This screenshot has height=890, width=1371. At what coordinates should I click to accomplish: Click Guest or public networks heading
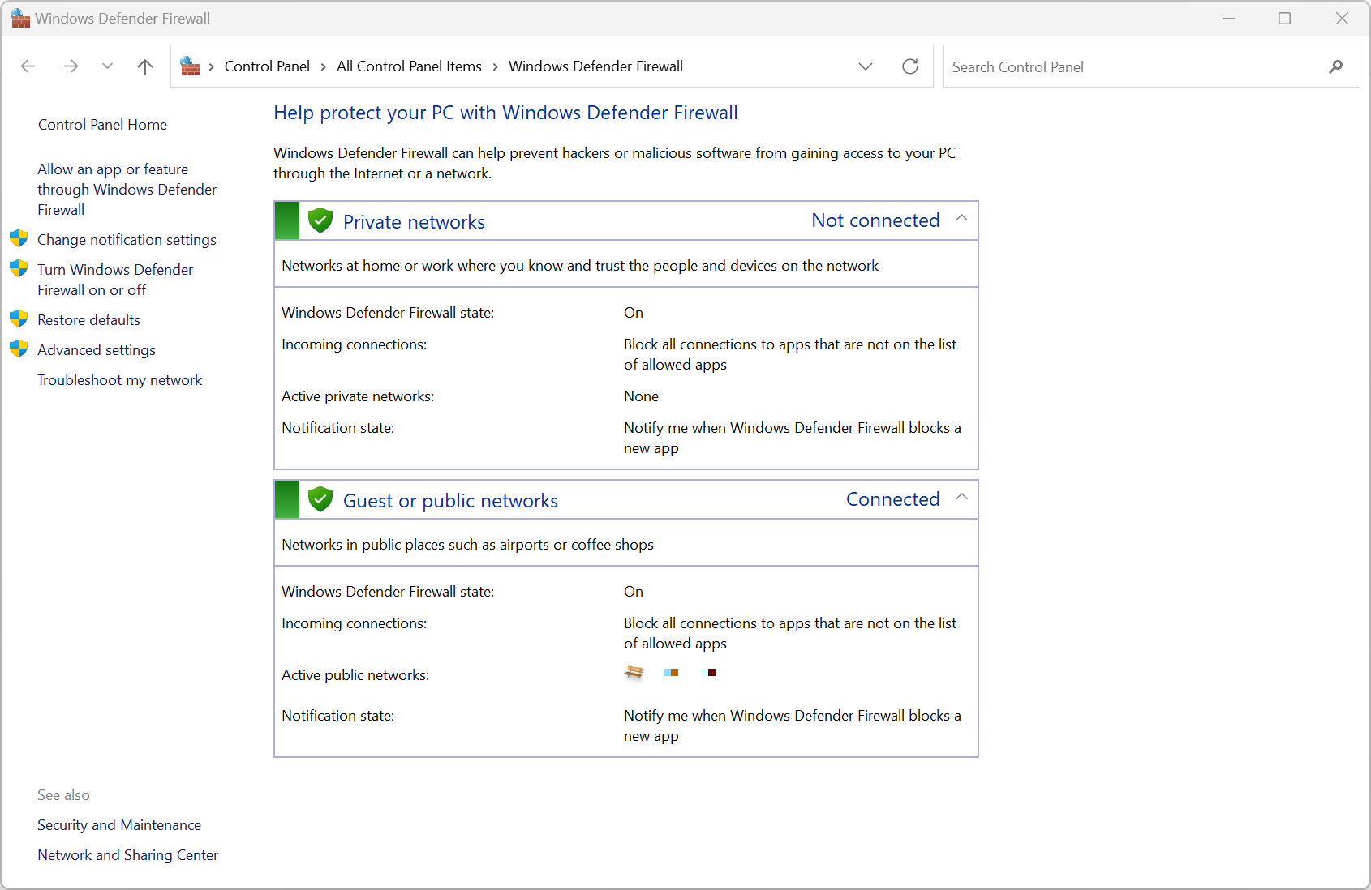(x=450, y=501)
